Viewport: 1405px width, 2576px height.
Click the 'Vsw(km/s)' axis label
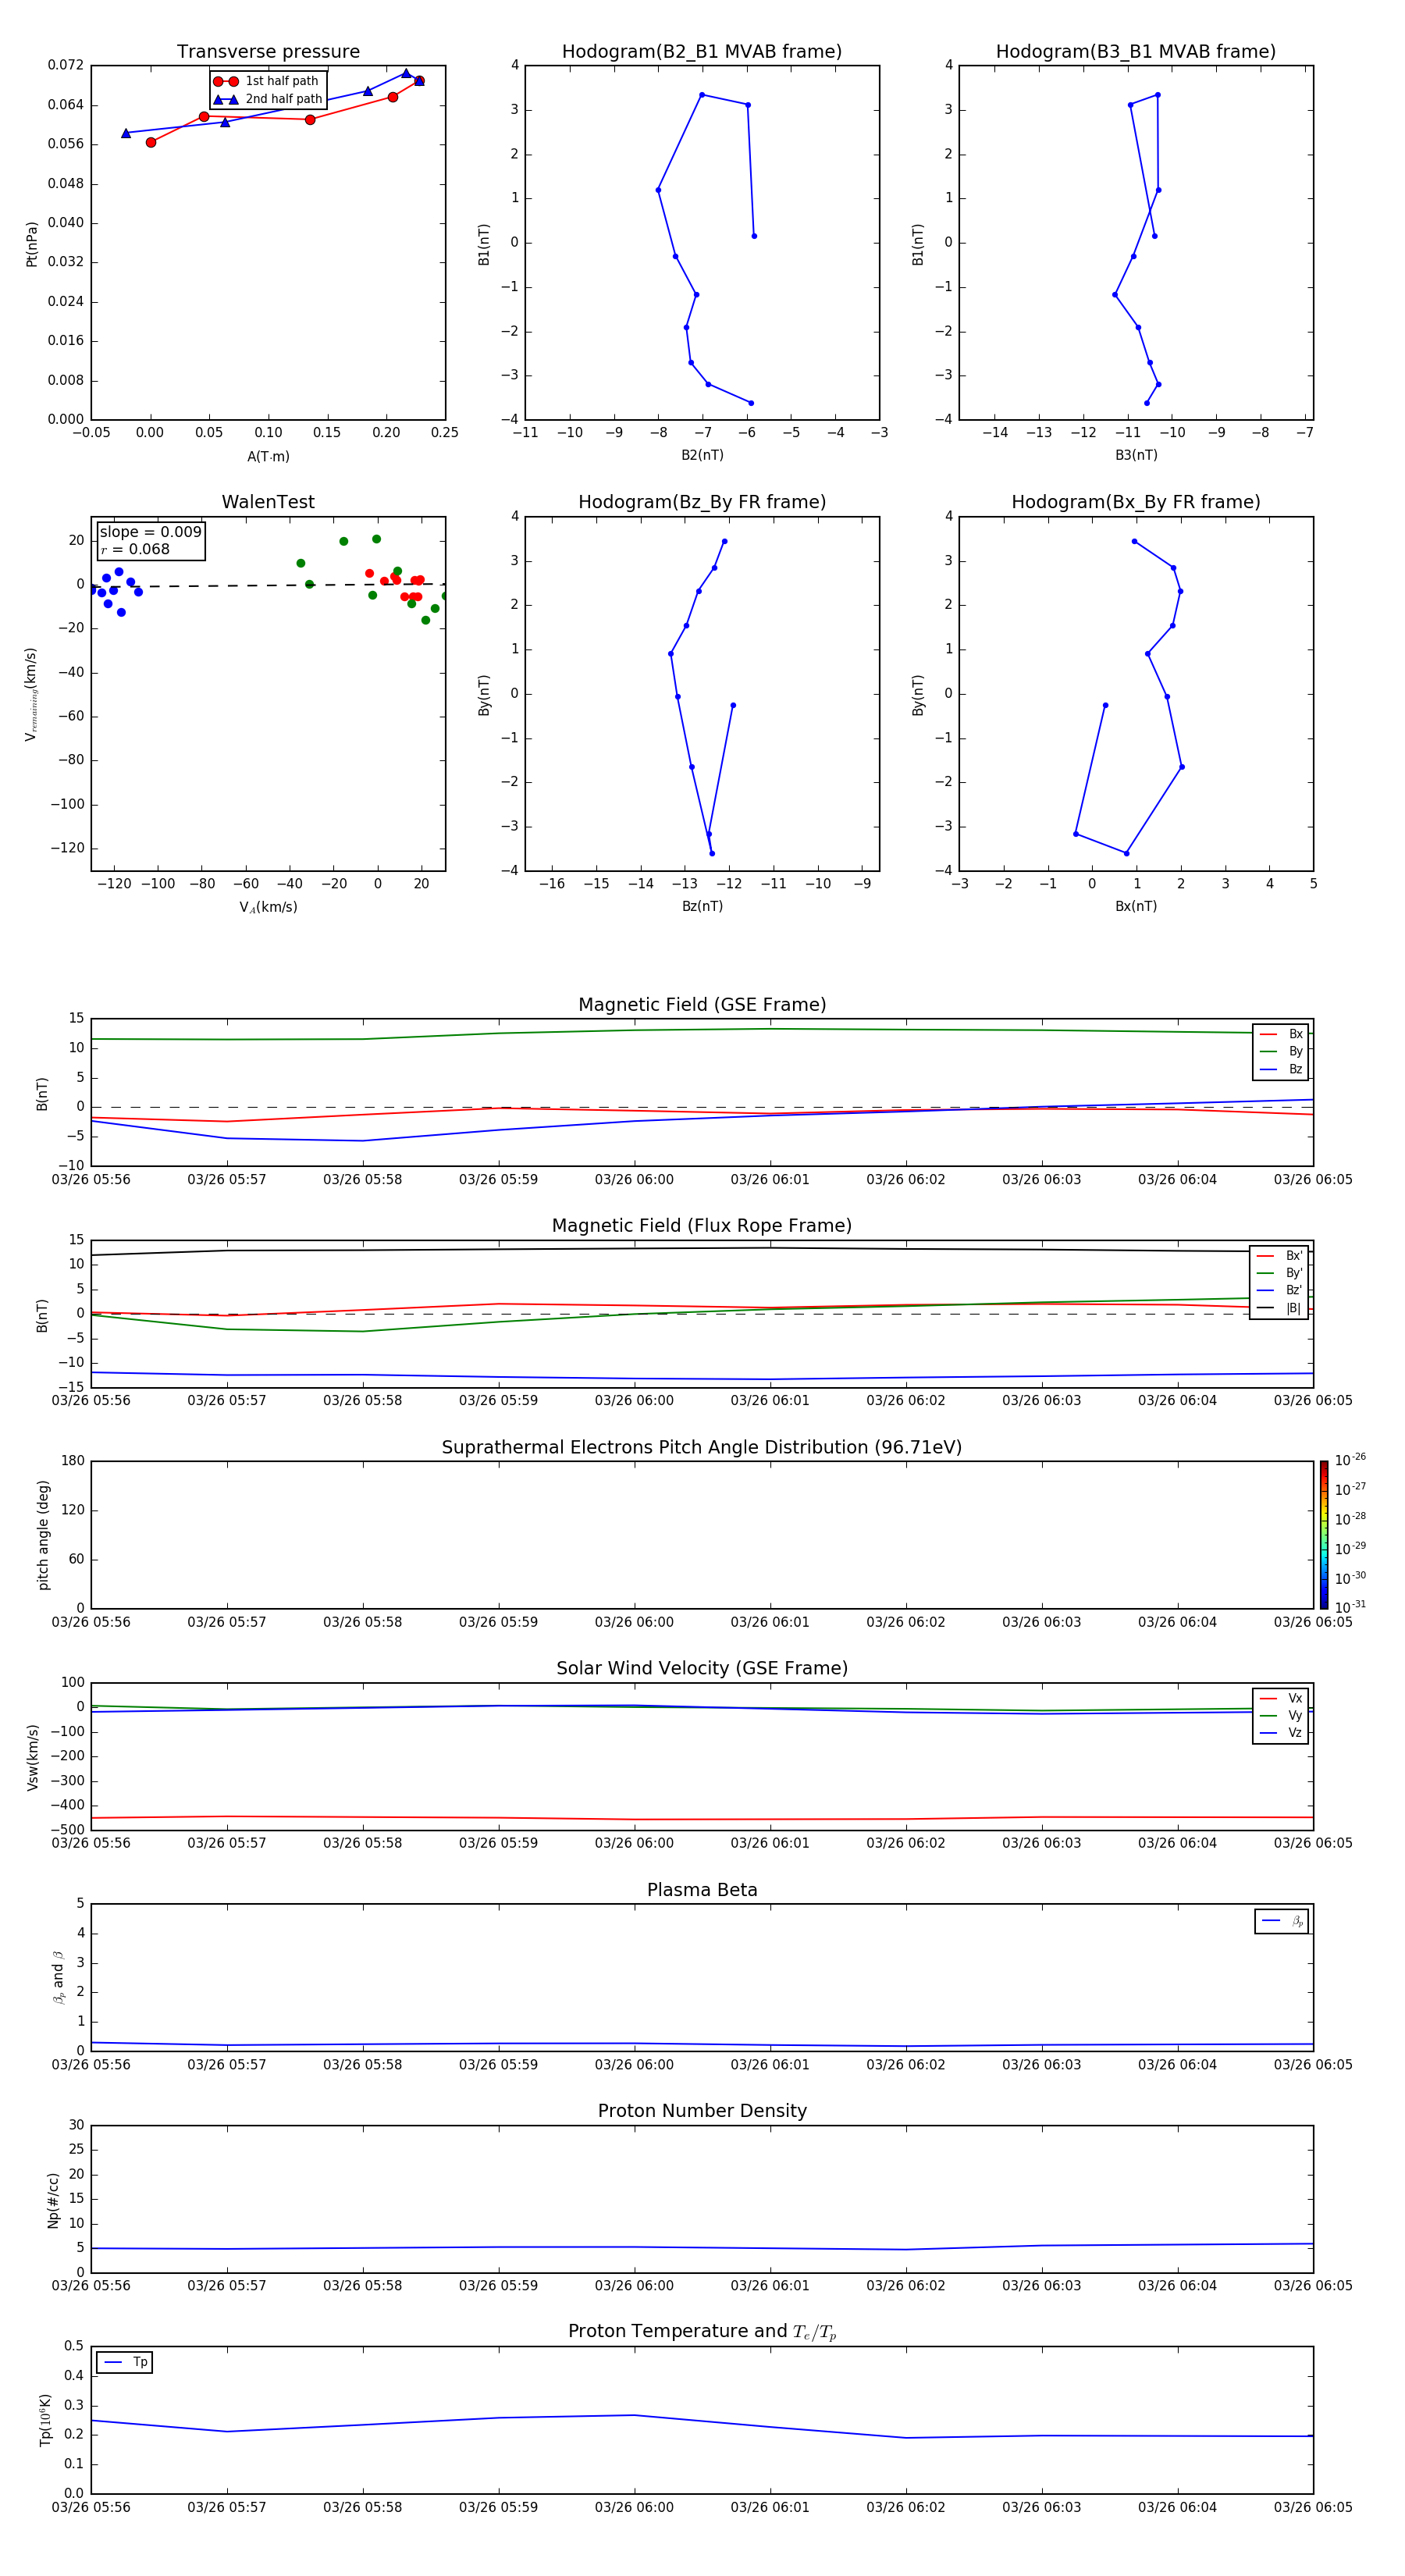tap(33, 1757)
